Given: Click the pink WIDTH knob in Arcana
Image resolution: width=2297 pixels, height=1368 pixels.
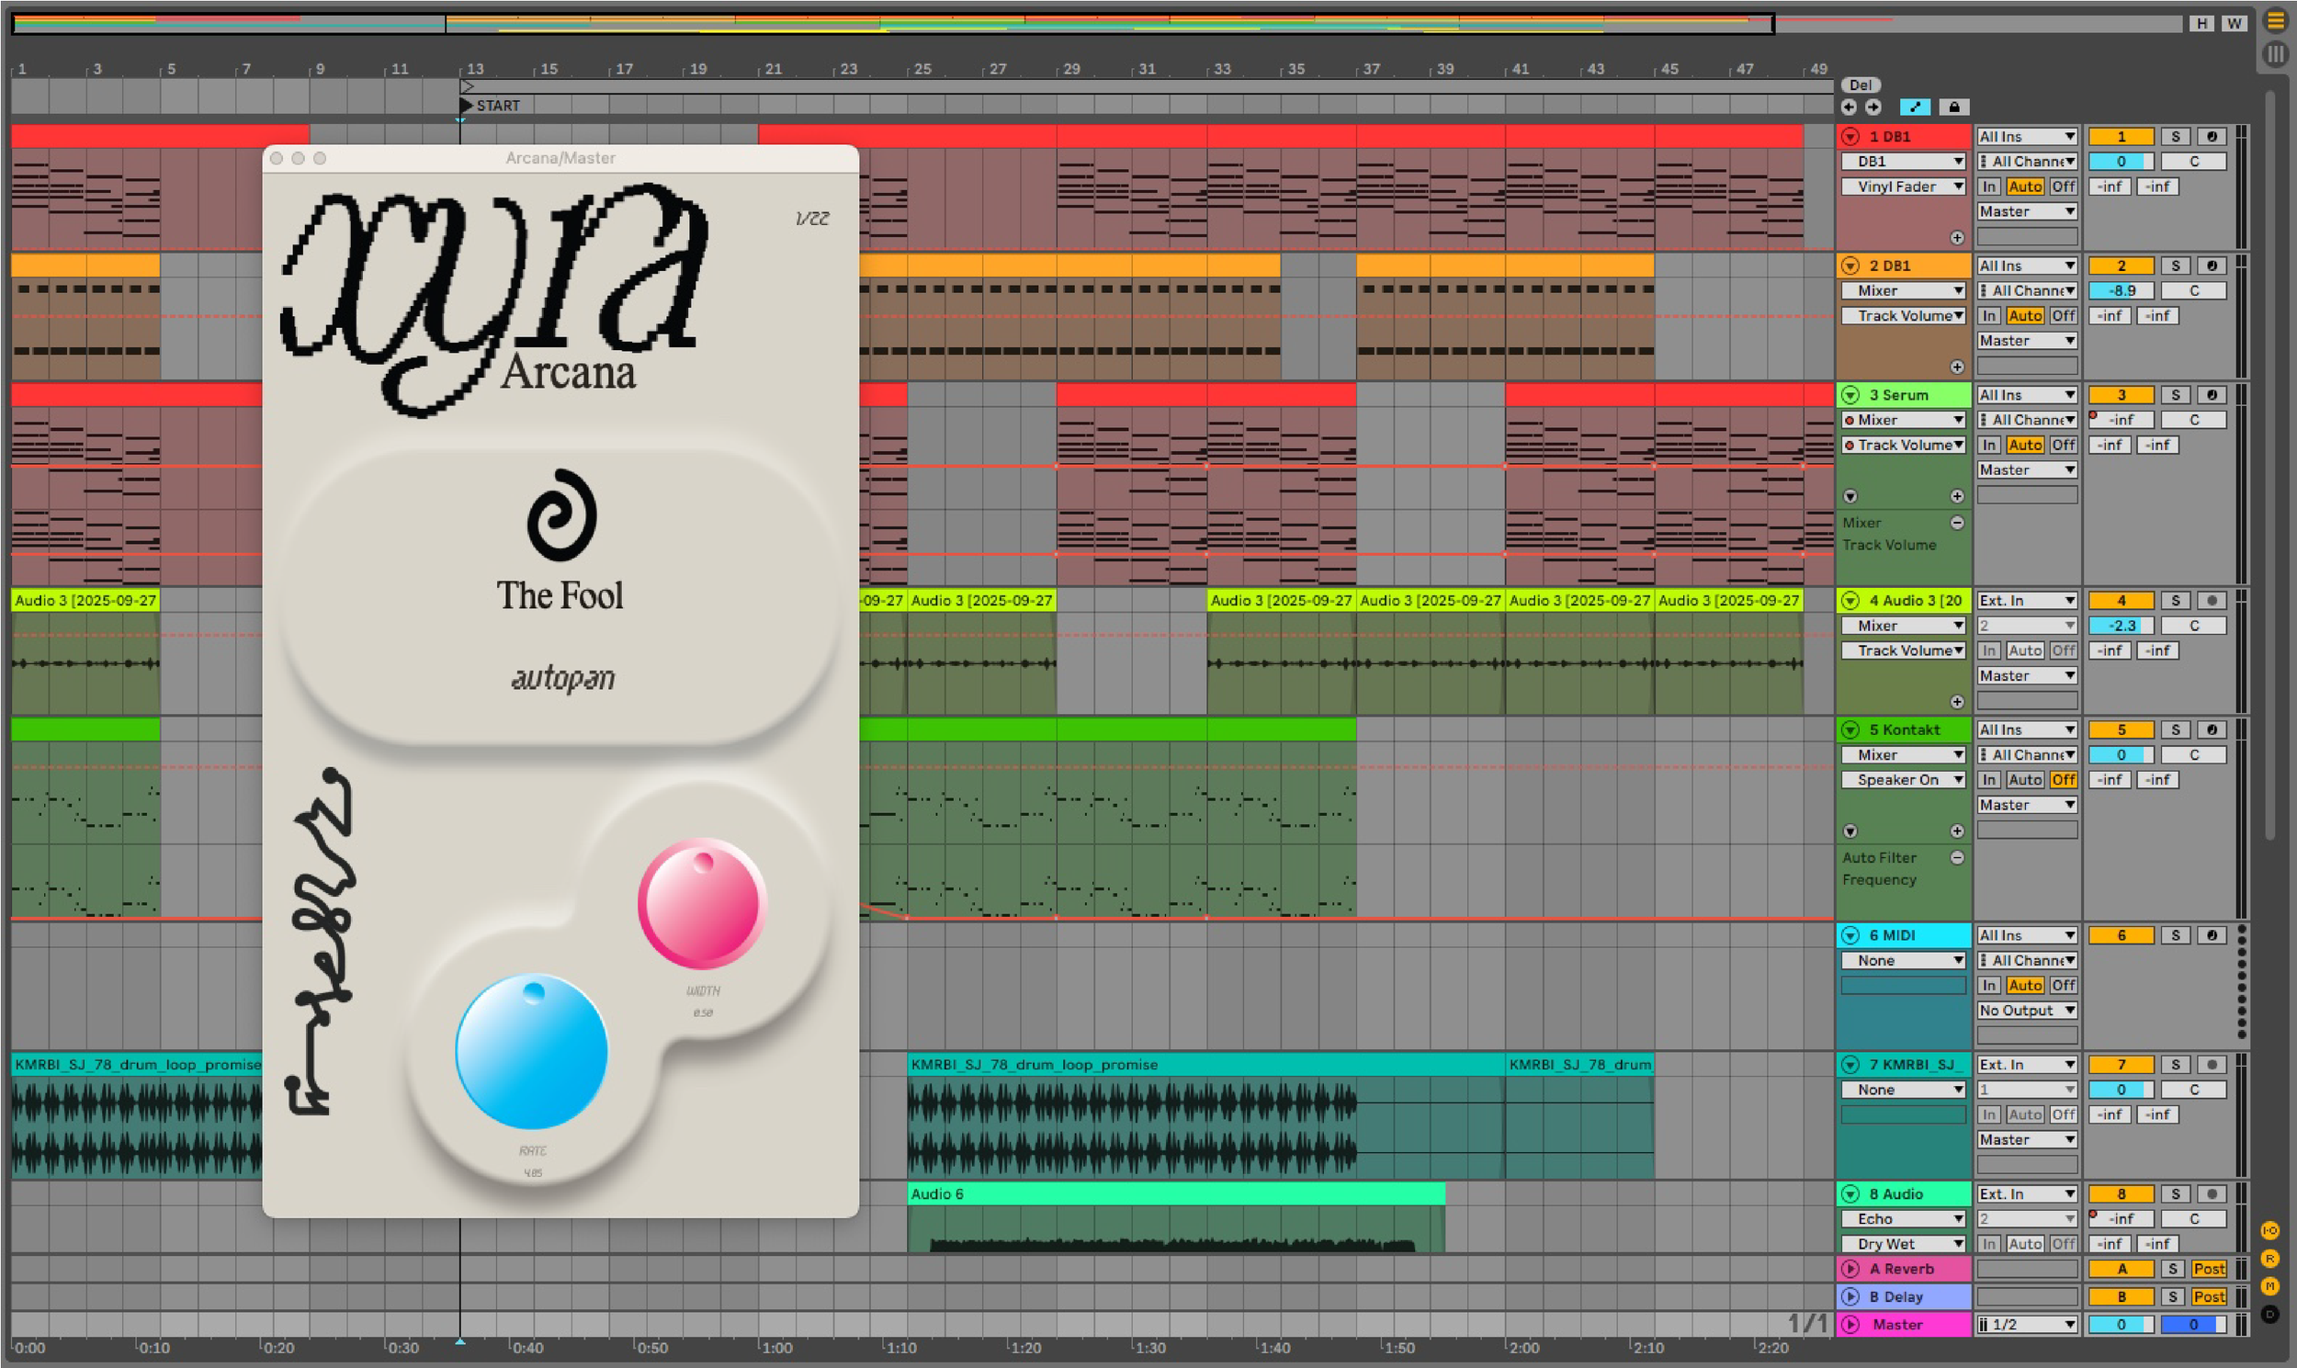Looking at the screenshot, I should 702,902.
